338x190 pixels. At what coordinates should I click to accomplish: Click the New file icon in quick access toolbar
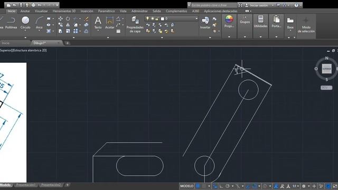tap(8, 5)
